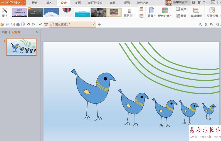Apply the dark photo design template

98,13
